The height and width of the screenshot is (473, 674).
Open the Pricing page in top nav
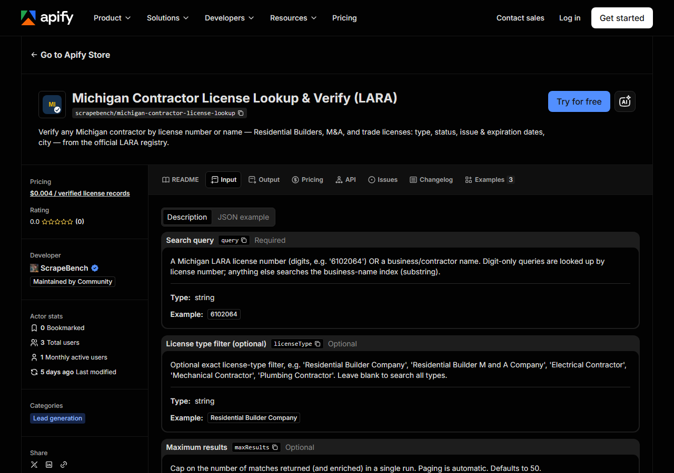pos(344,18)
